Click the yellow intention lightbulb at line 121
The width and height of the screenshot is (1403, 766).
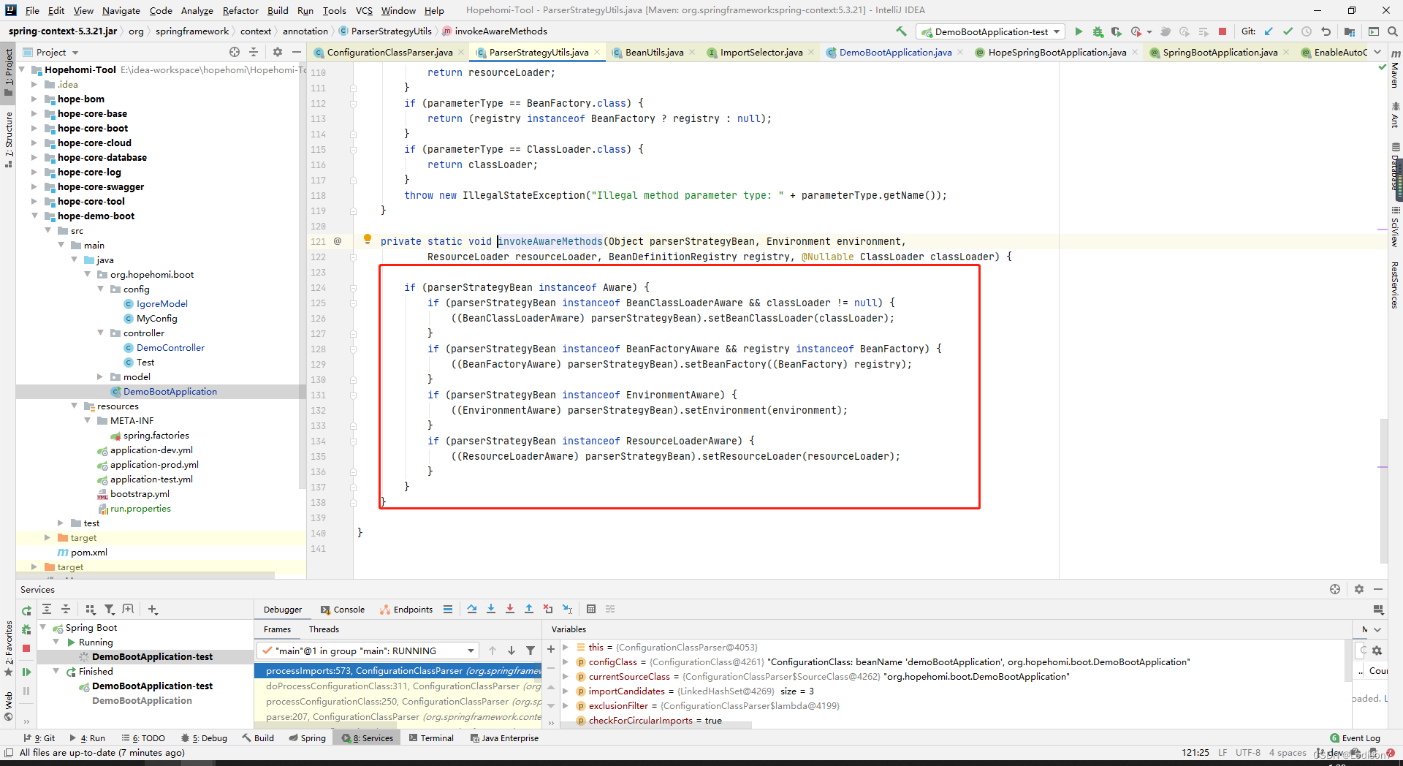(368, 239)
